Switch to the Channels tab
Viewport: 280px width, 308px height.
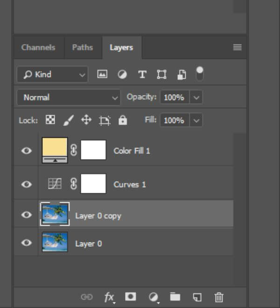[x=38, y=47]
